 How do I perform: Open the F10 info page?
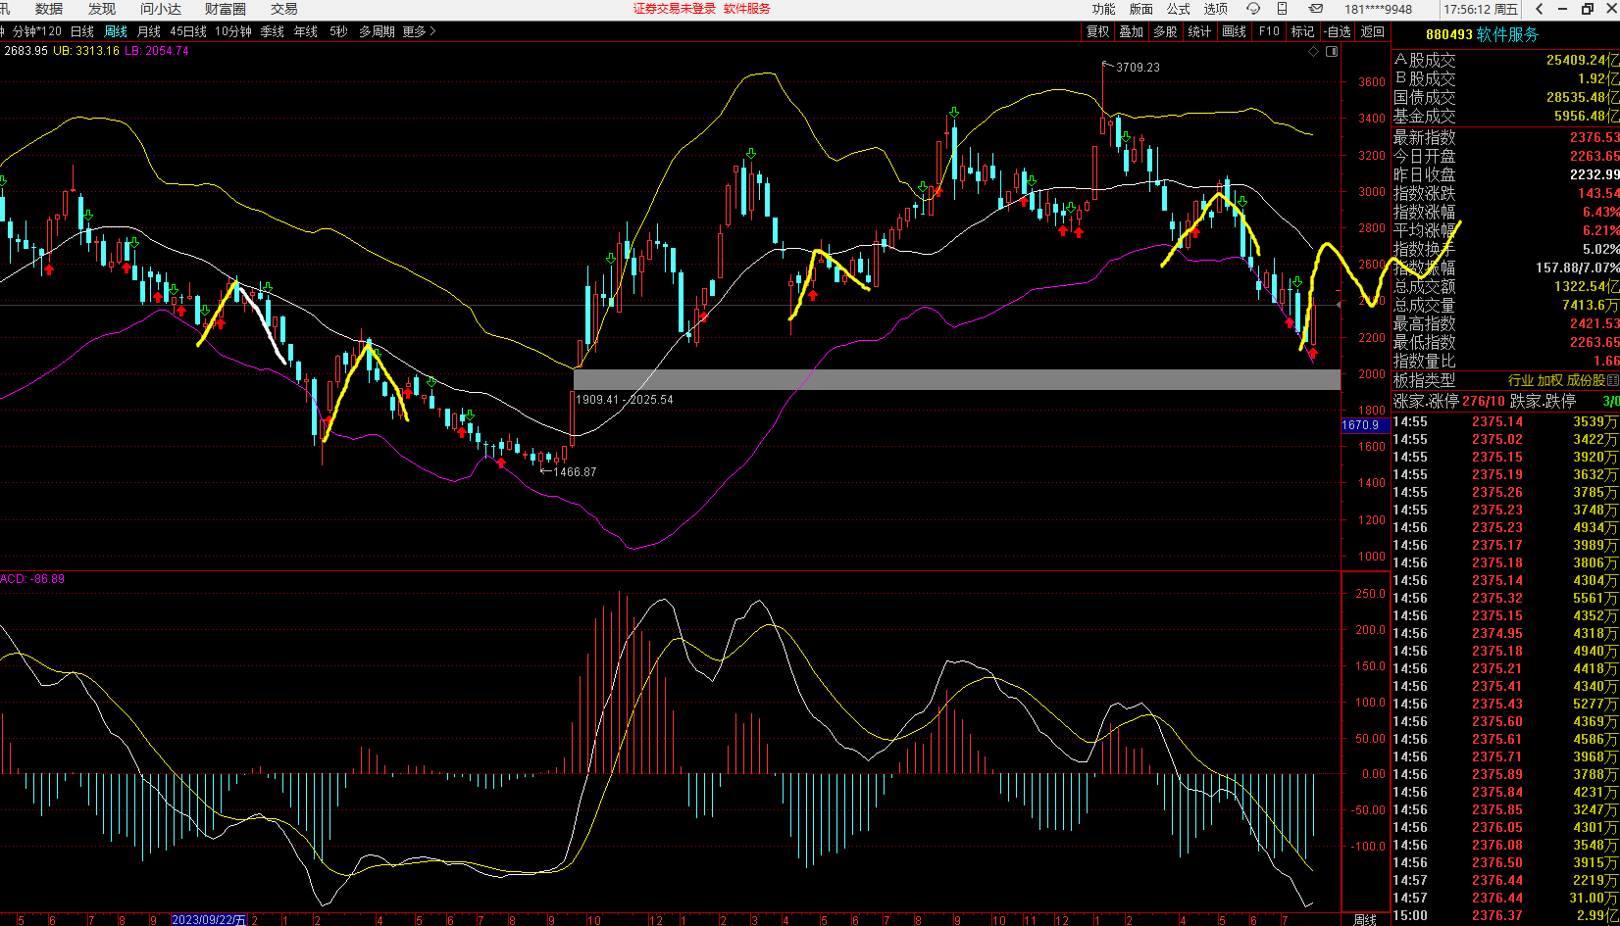click(x=1269, y=31)
